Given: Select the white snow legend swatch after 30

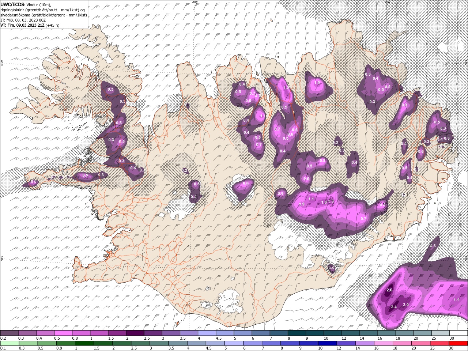Looking at the screenshot, I should (458, 333).
